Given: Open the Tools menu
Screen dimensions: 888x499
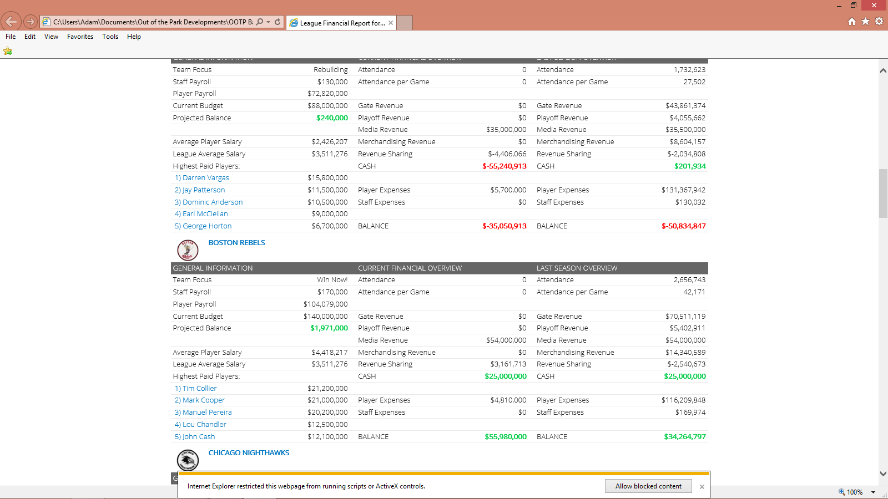Looking at the screenshot, I should click(110, 37).
